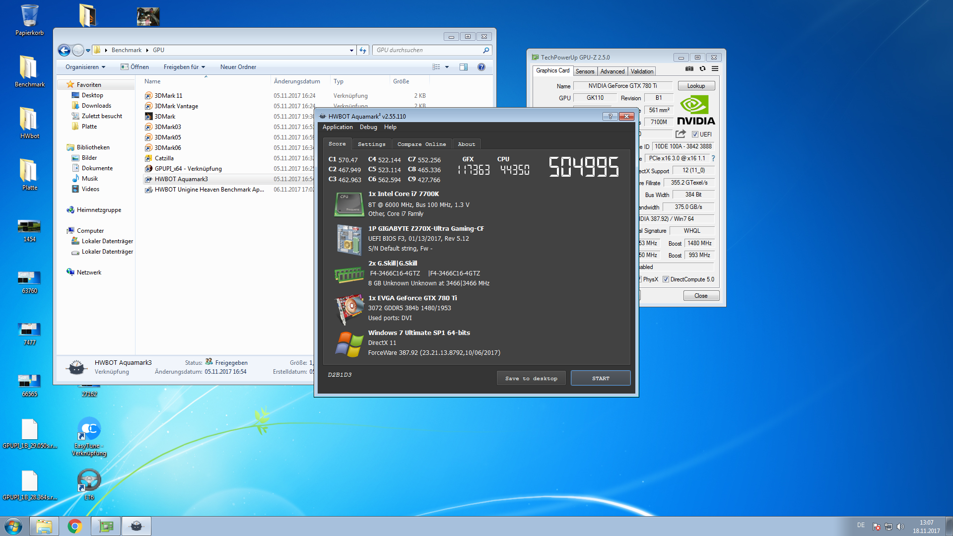Select the HWBOT Aquamark3 file row
The image size is (953, 536).
coord(228,179)
